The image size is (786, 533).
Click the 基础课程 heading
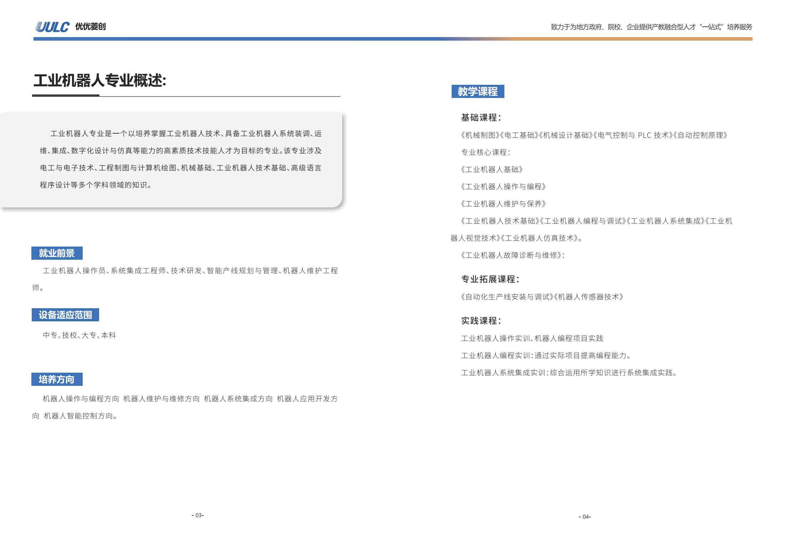click(x=481, y=118)
